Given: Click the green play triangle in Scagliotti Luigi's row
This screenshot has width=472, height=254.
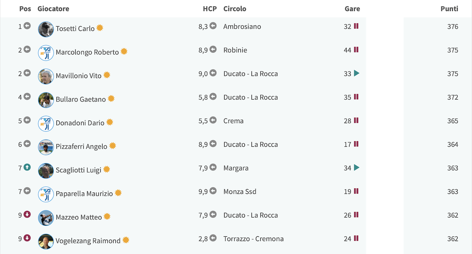Looking at the screenshot, I should pyautogui.click(x=357, y=168).
